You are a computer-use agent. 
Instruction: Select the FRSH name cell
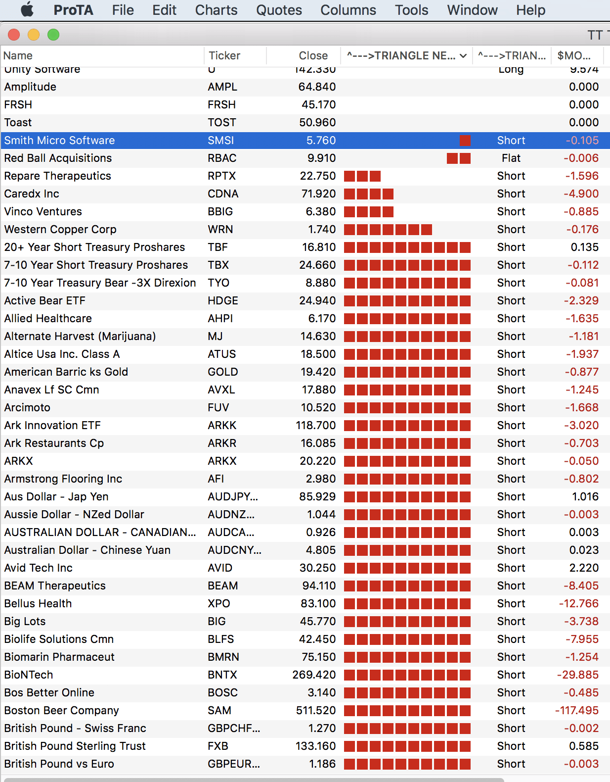coord(18,105)
